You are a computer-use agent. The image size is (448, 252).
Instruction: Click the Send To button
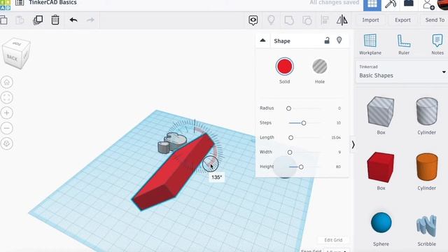[x=435, y=20]
